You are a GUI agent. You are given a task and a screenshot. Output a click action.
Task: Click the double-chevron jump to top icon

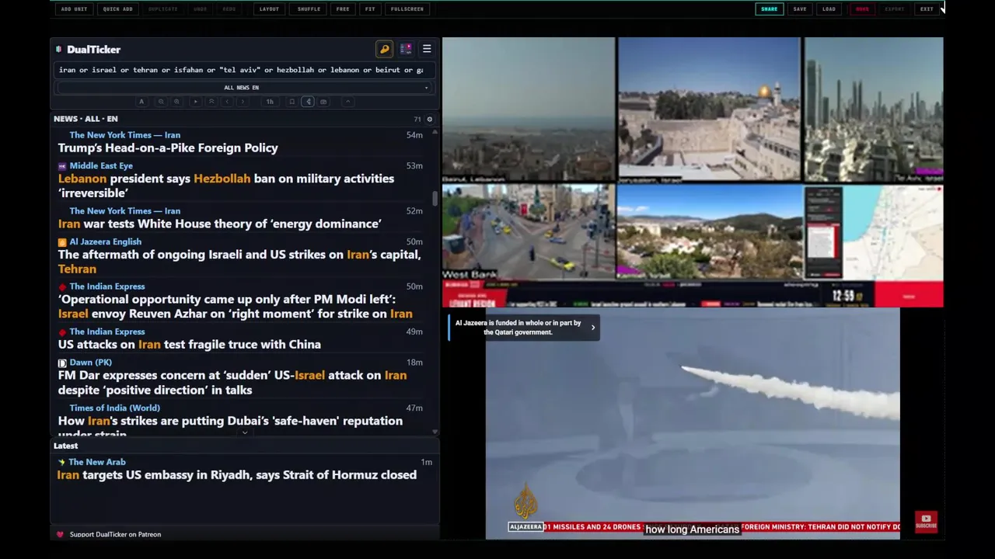click(211, 102)
